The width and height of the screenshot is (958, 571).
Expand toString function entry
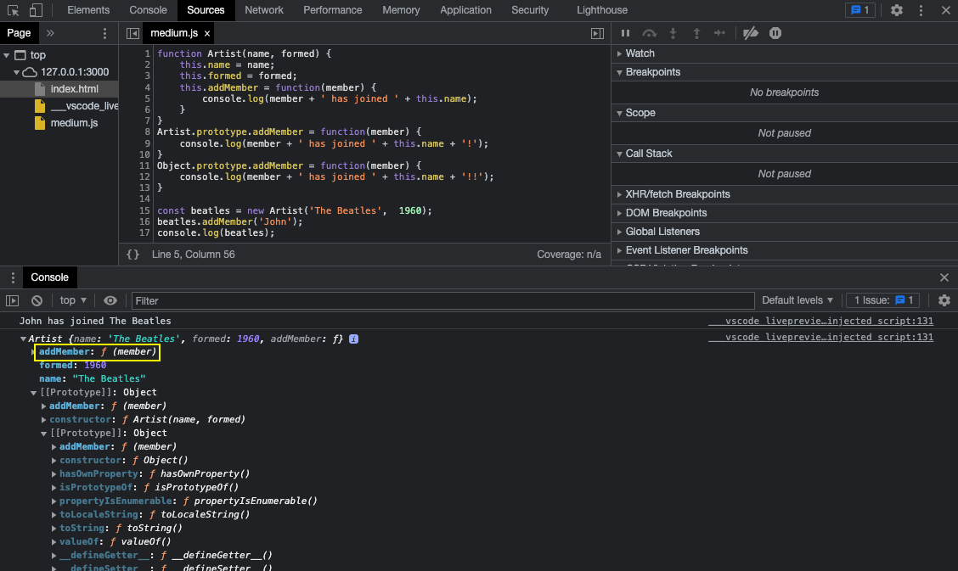[x=54, y=529]
